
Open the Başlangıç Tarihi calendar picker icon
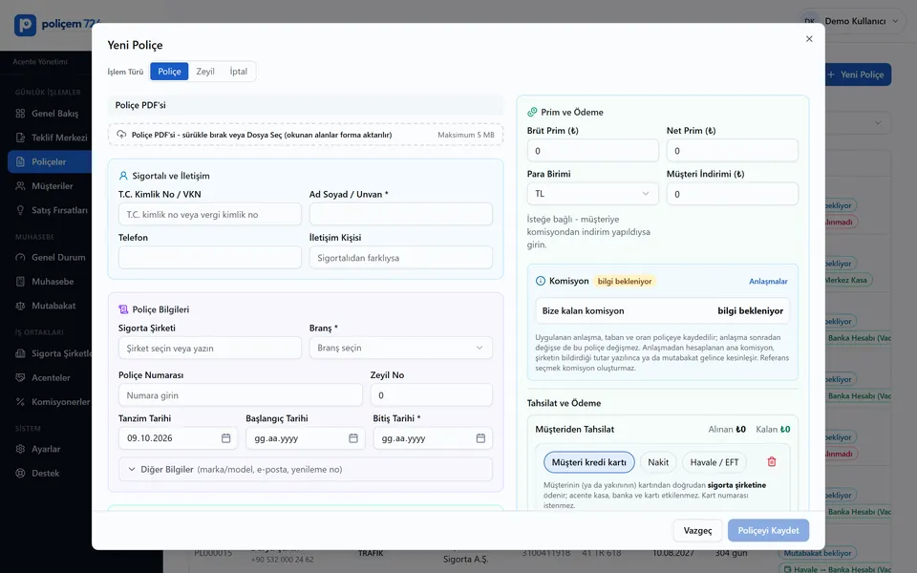coord(353,438)
